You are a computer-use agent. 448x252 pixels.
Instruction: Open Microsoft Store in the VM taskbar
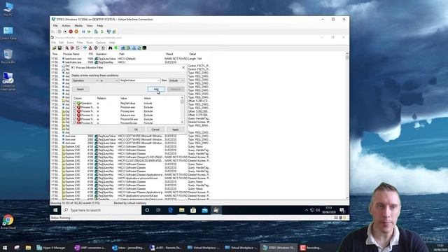(193, 210)
